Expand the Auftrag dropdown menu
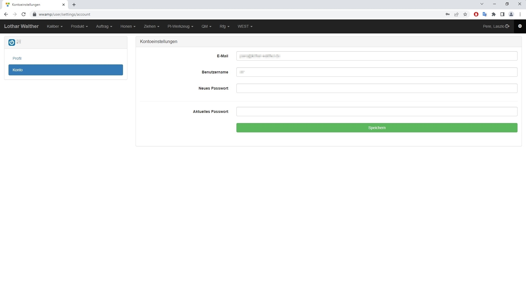Image resolution: width=526 pixels, height=285 pixels. click(104, 26)
